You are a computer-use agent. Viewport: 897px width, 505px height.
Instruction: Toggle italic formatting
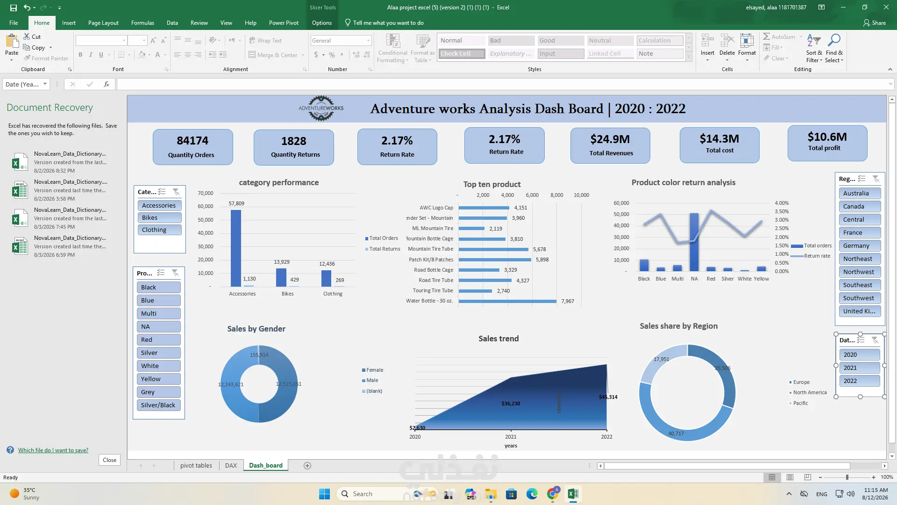pos(91,55)
